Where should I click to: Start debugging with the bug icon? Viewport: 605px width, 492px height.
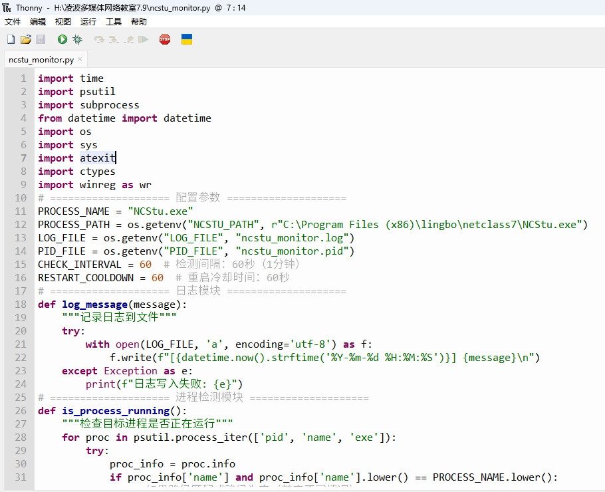(78, 40)
